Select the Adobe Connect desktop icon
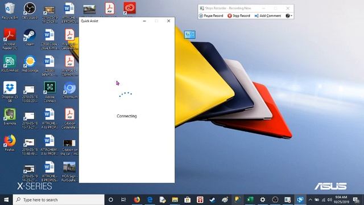 [49, 92]
